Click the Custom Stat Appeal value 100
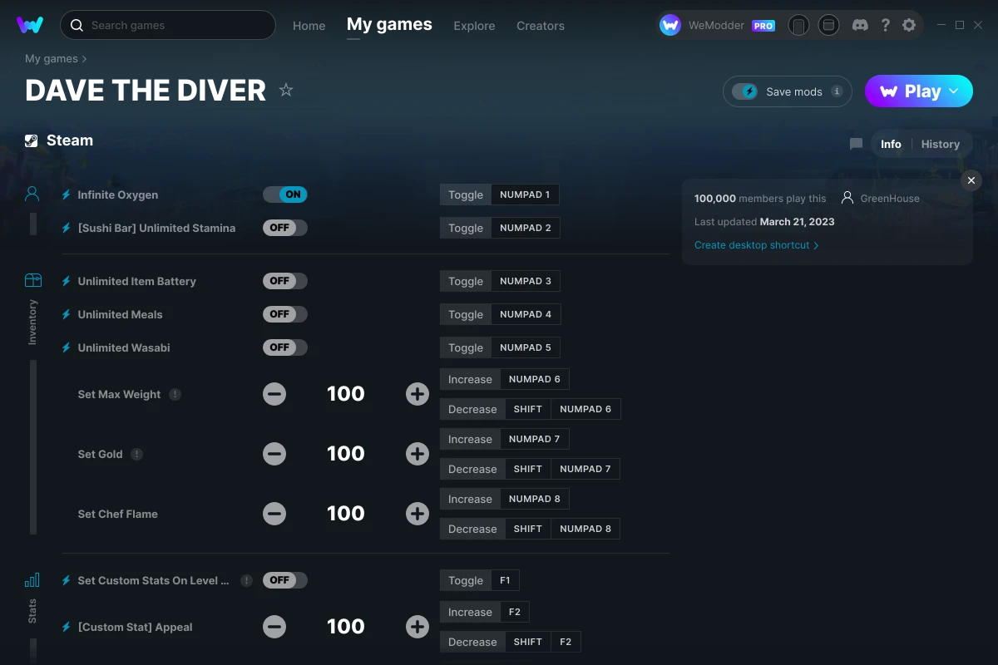Screen dimensions: 998x665 coord(346,627)
